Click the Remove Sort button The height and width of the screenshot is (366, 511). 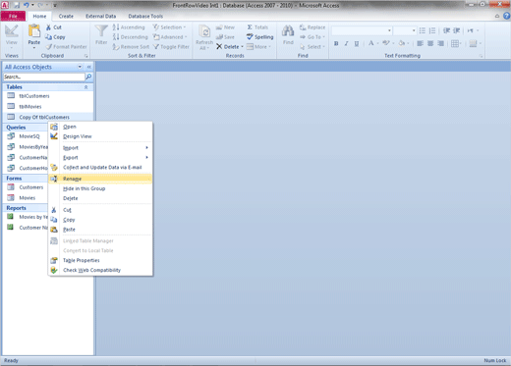[131, 47]
